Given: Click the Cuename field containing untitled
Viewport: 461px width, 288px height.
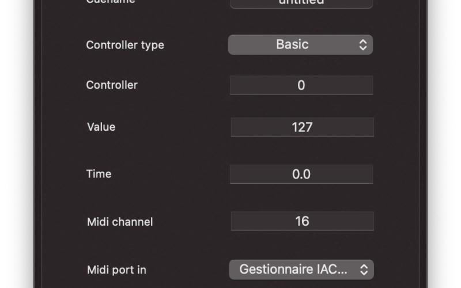Looking at the screenshot, I should 301,3.
